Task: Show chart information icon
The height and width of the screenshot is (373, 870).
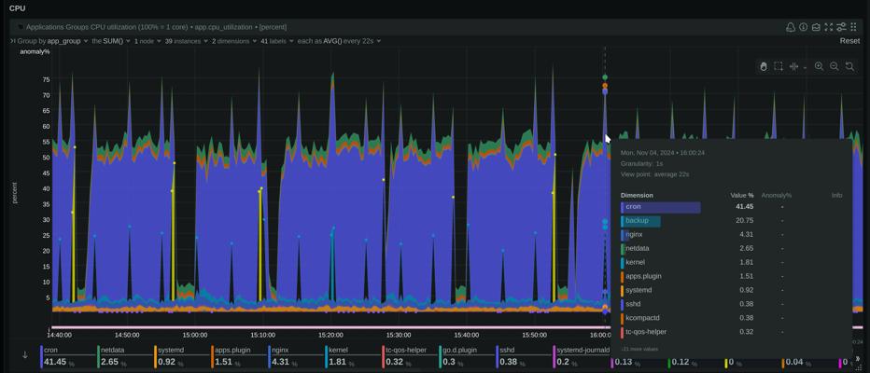Action: 803,27
